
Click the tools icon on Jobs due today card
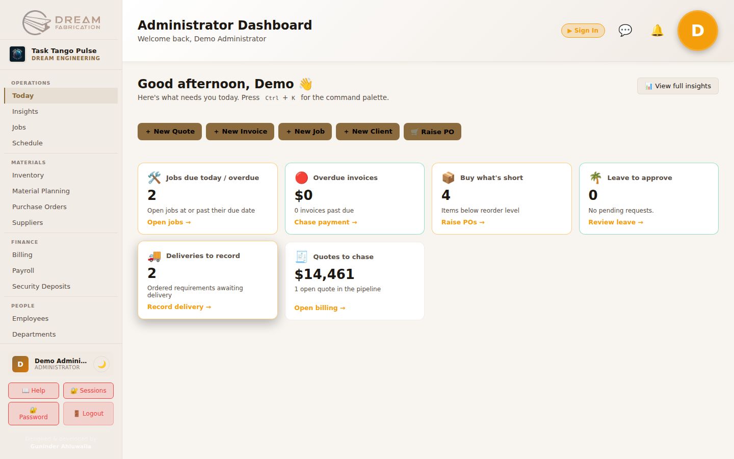(154, 177)
